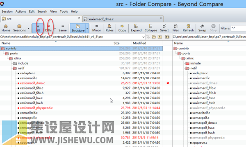The image size is (246, 147).
Task: Click the not-equal difference marker
Action: coord(168,83)
